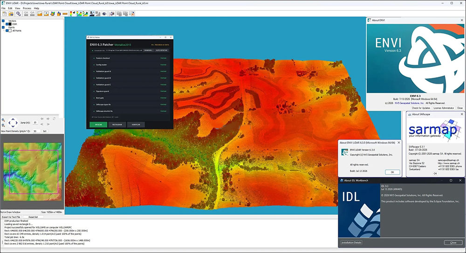The image size is (466, 253).
Task: Click Close button in About ENVI dialog
Action: [x=460, y=108]
